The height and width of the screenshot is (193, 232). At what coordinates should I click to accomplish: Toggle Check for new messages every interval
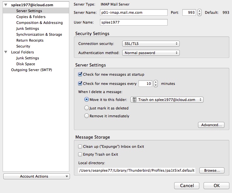click(80, 83)
